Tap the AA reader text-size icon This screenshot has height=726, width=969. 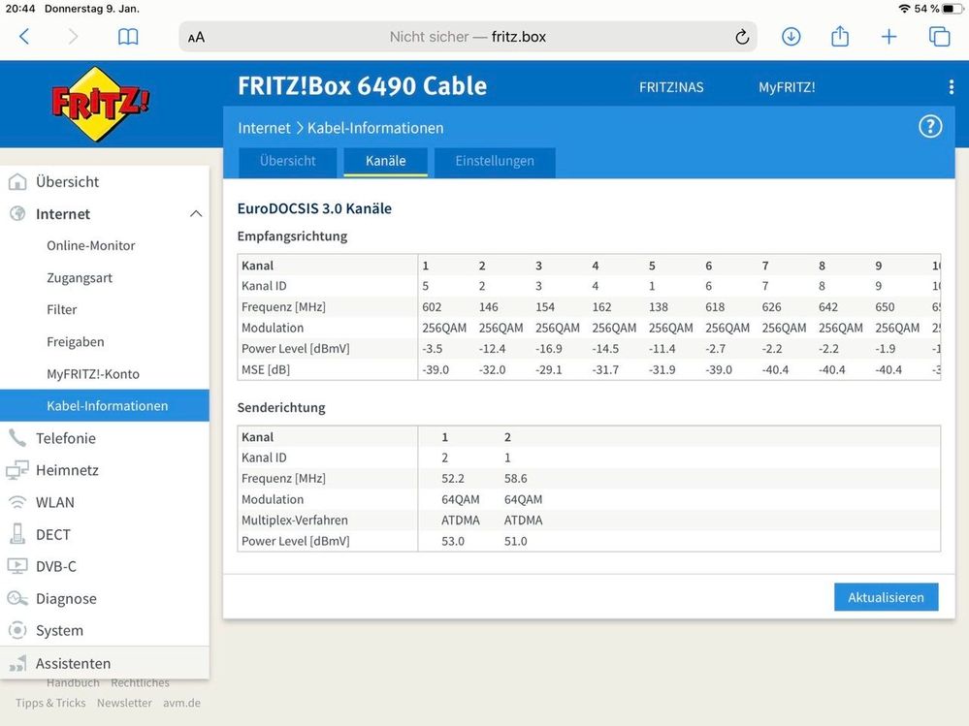point(196,38)
